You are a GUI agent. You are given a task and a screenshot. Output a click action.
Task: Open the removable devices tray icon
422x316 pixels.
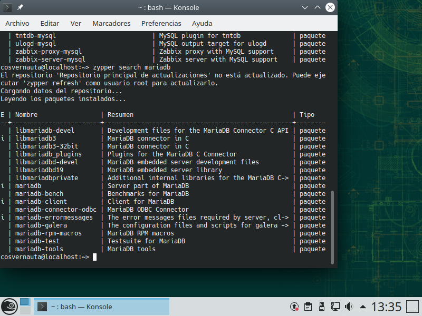click(x=322, y=307)
